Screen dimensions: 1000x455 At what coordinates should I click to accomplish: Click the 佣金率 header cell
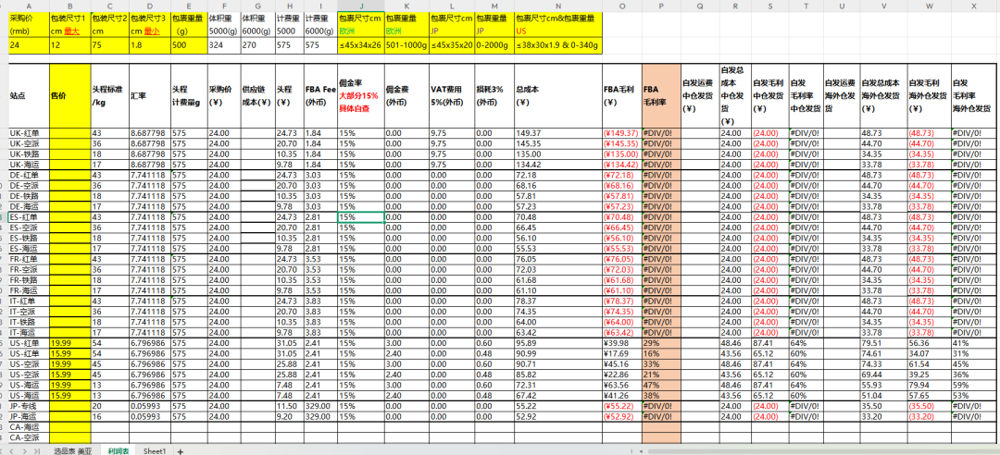click(360, 95)
